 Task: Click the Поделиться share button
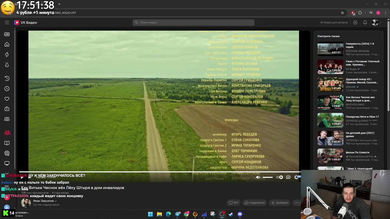255,203
